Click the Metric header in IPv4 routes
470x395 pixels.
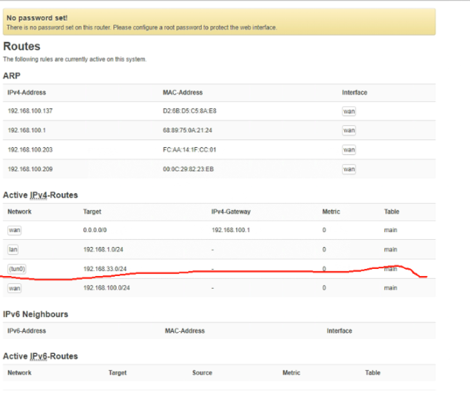331,212
